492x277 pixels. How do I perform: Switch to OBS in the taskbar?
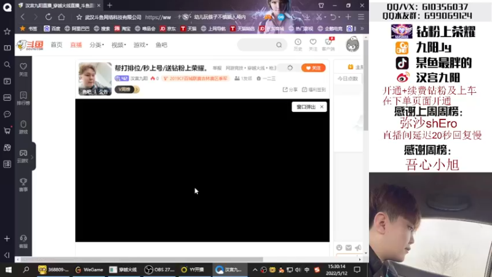(x=160, y=270)
